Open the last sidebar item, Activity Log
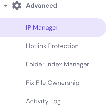The height and width of the screenshot is (112, 111). point(43,101)
